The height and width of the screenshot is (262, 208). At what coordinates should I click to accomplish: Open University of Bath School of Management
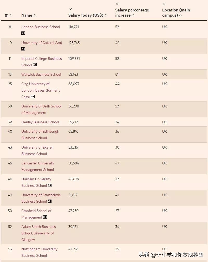click(x=41, y=109)
